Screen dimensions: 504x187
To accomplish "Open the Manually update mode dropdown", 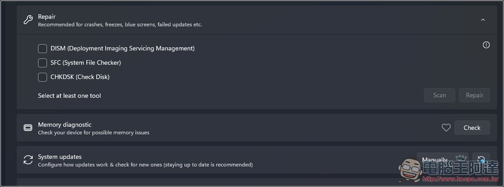I will [443, 159].
